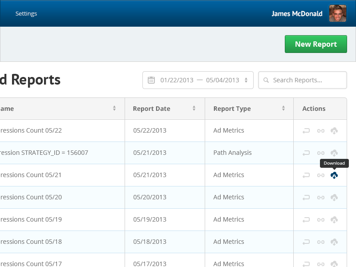This screenshot has height=267, width=356.
Task: Open the James McDonald account menu
Action: (297, 14)
